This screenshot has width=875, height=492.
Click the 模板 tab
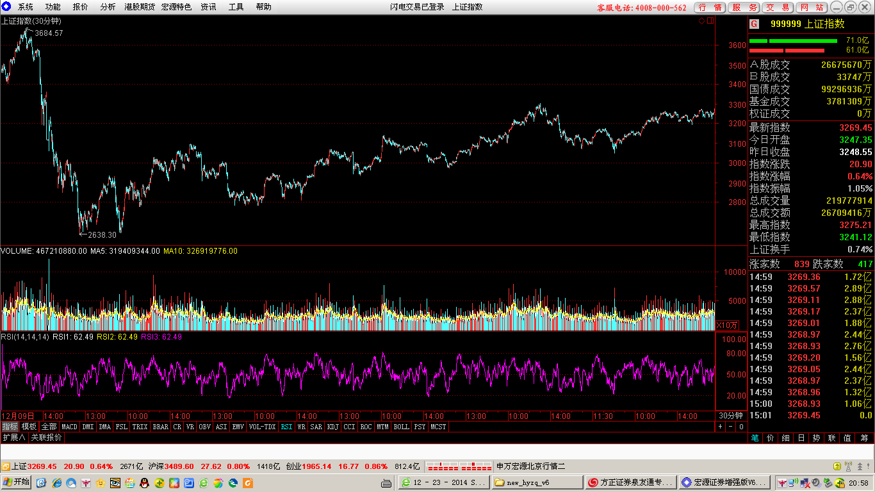(x=29, y=427)
